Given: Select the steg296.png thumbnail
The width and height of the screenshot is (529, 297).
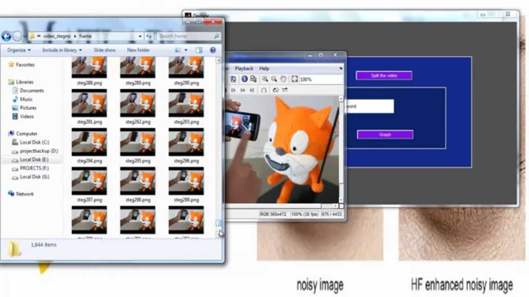Looking at the screenshot, I should [x=186, y=142].
